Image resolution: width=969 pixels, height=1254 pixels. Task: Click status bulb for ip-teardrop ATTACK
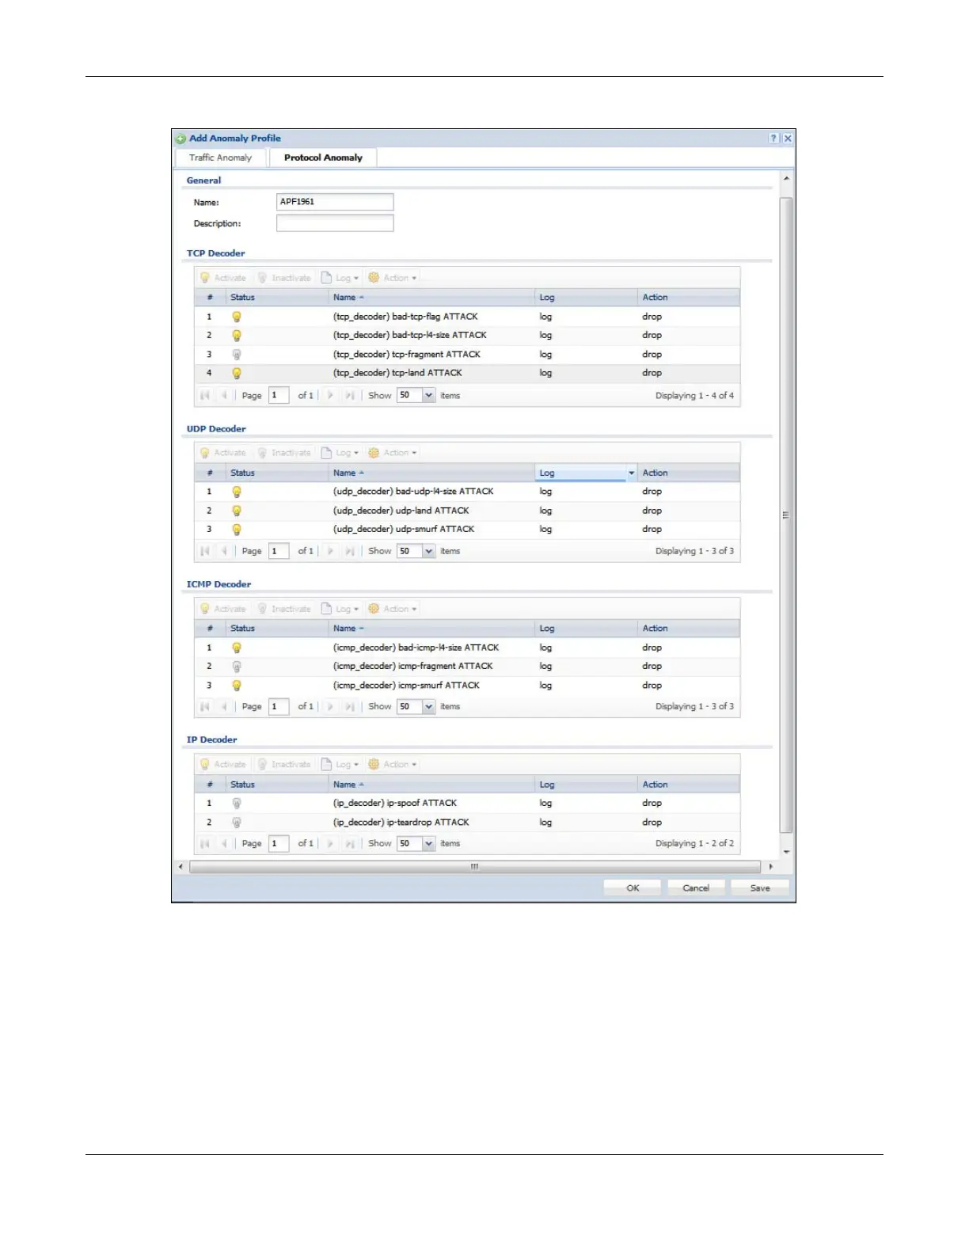pos(236,823)
